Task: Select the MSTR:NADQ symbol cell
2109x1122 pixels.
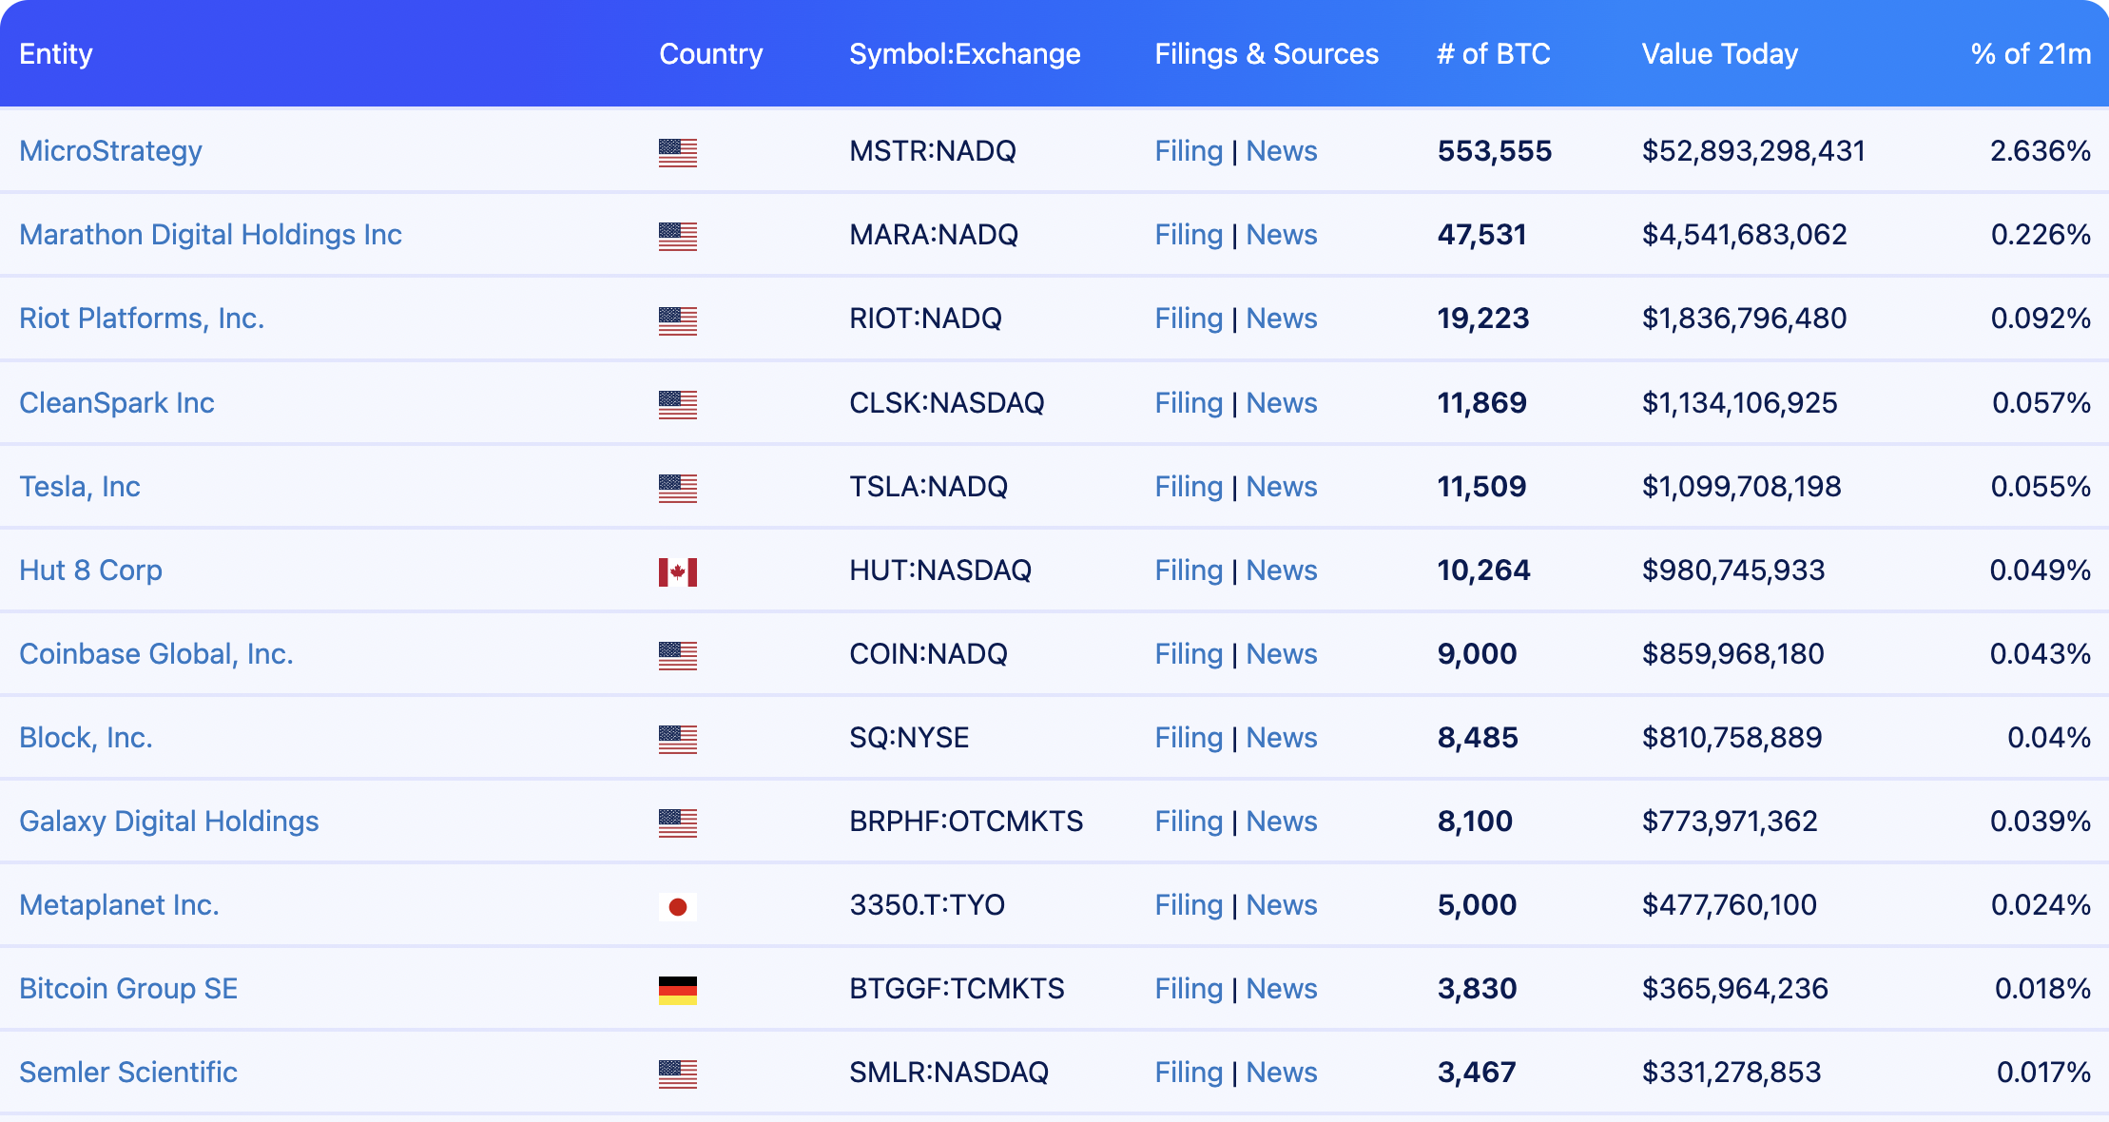Action: tap(933, 151)
